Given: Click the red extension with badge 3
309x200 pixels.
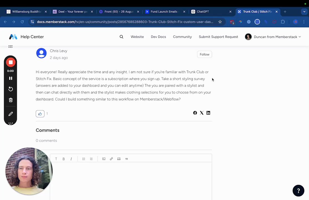Looking at the screenshot, I should pyautogui.click(x=232, y=22).
